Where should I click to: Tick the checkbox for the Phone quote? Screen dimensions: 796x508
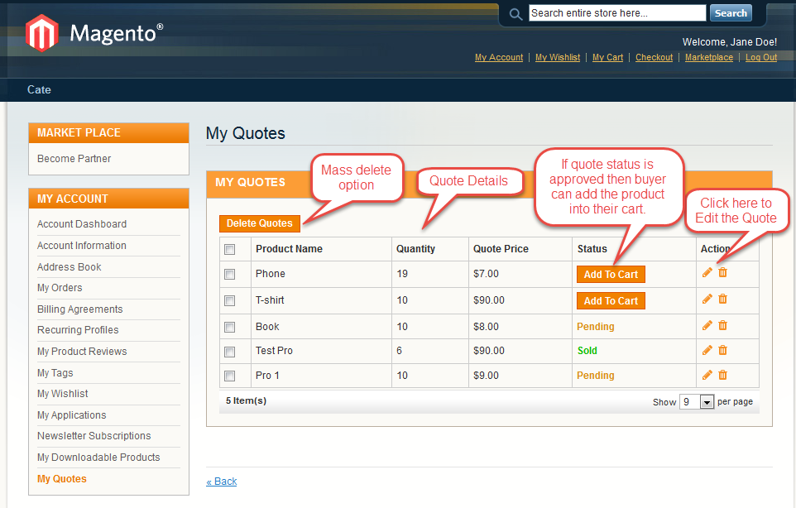pos(230,275)
